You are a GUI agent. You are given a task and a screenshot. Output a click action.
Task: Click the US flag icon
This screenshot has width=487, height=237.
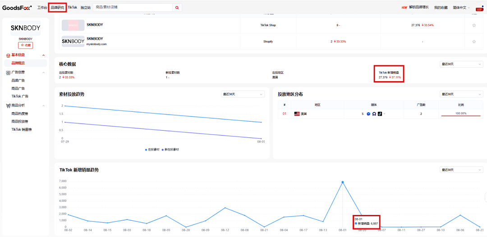coord(297,114)
